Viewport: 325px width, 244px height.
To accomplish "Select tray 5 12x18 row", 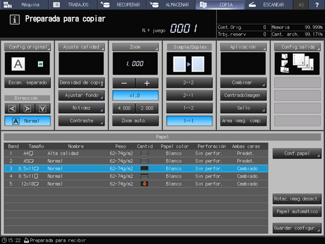I will pos(136,184).
